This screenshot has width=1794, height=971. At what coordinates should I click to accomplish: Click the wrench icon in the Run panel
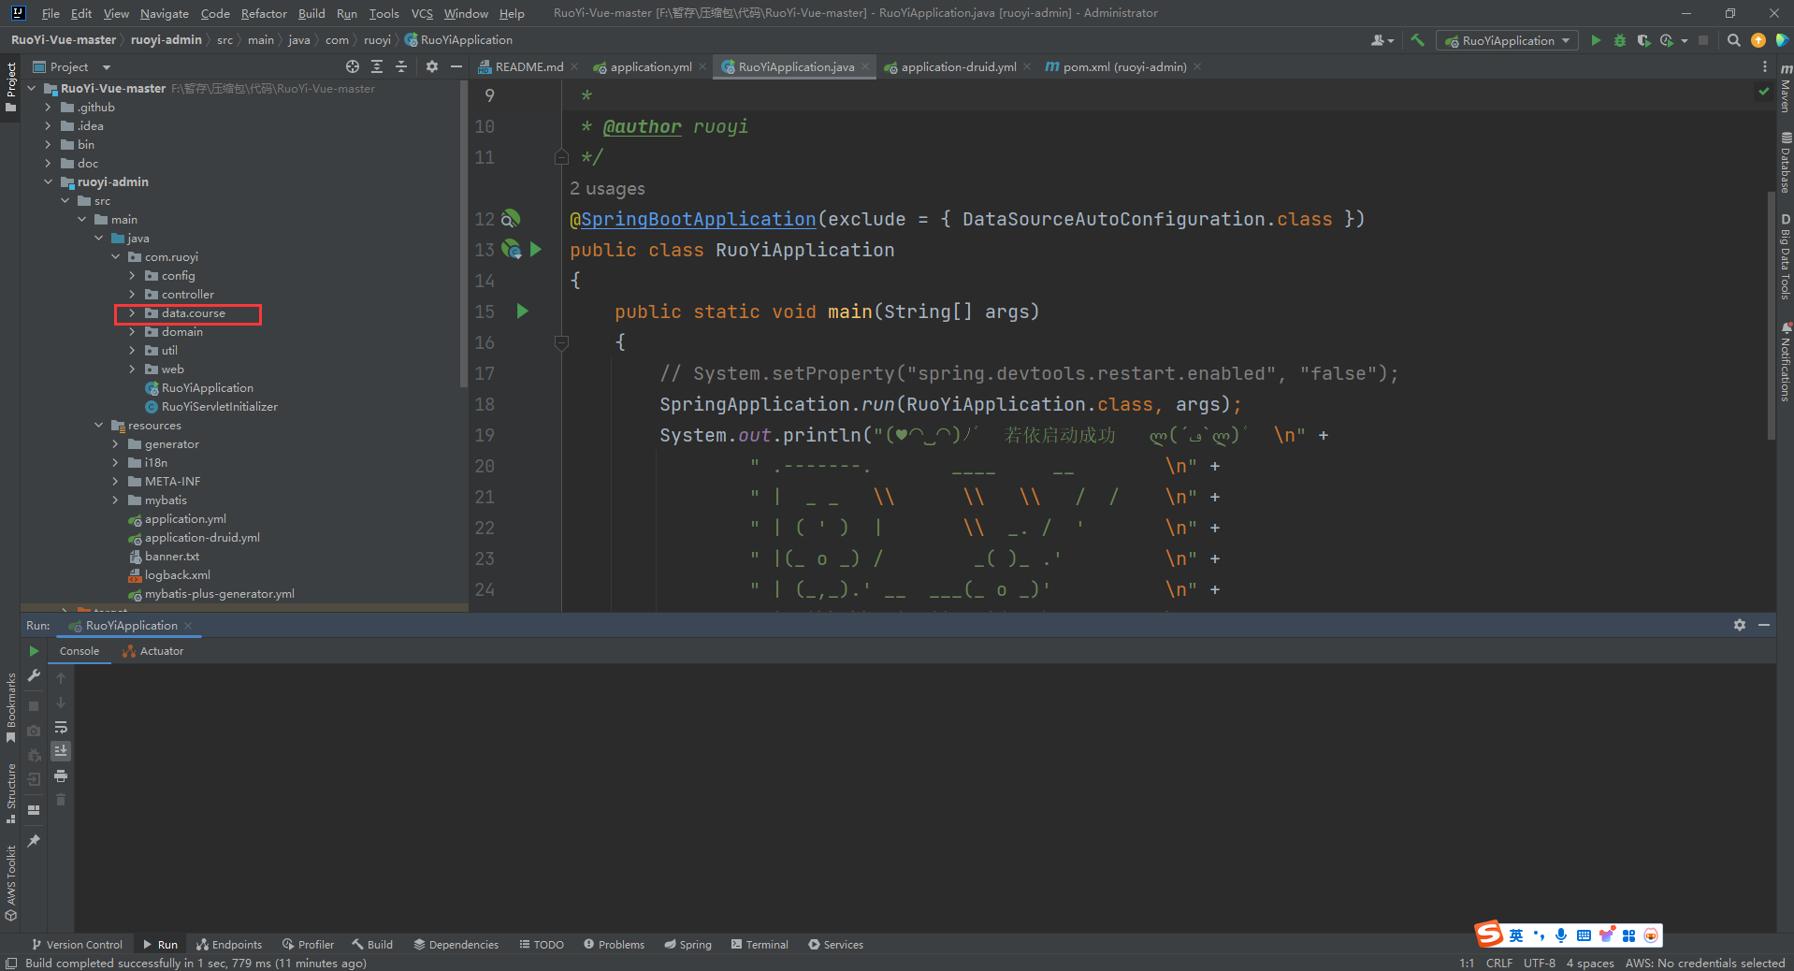(x=34, y=675)
